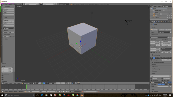Open the Image Editor display dropdown
Screen dimensions: 173x97
click(164, 32)
